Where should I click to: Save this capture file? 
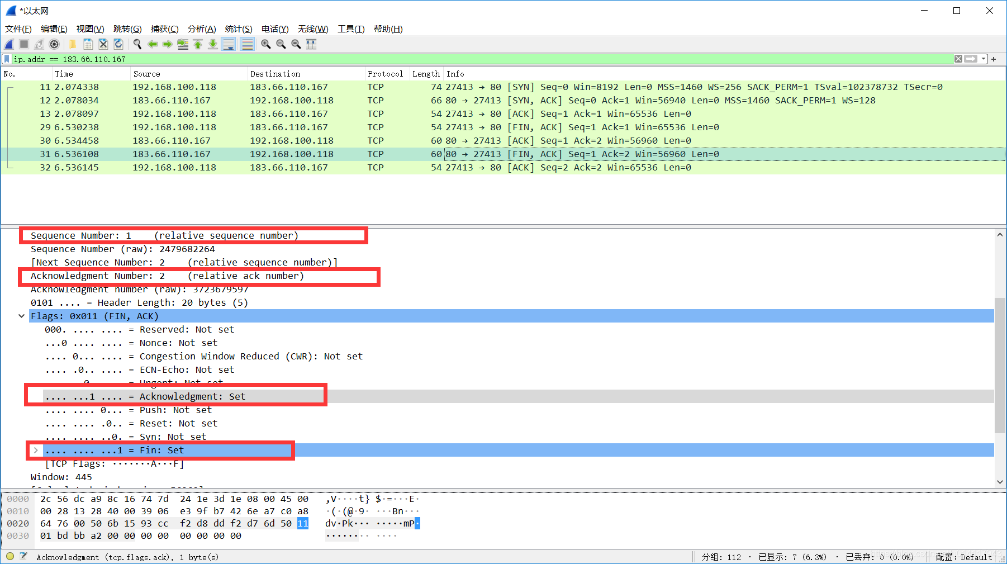tap(88, 44)
